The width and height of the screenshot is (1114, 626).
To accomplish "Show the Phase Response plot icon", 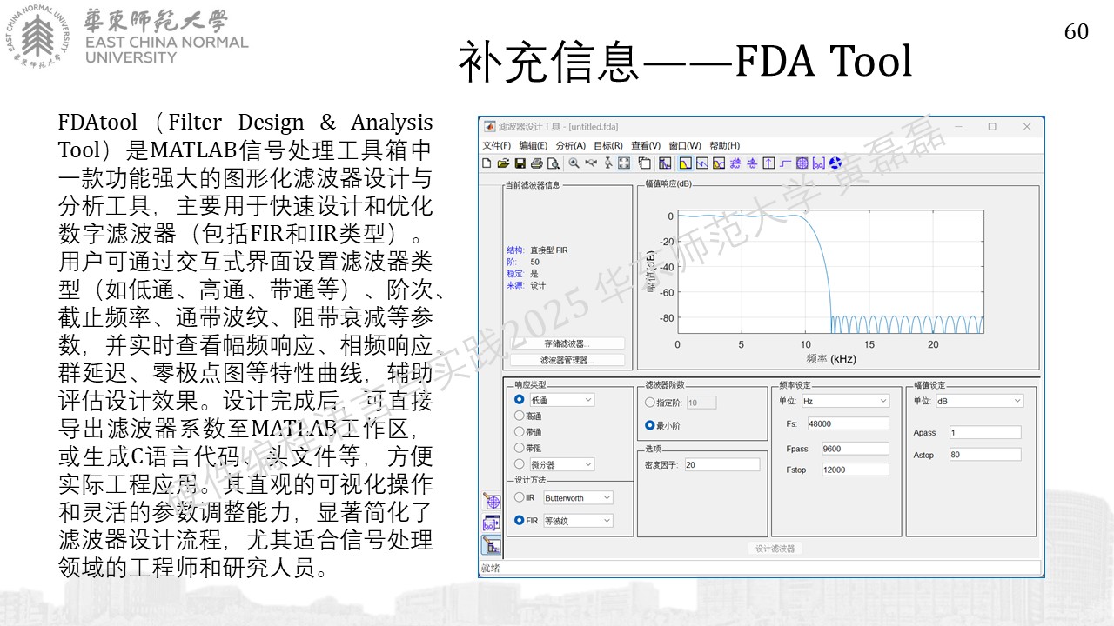I will pos(702,163).
